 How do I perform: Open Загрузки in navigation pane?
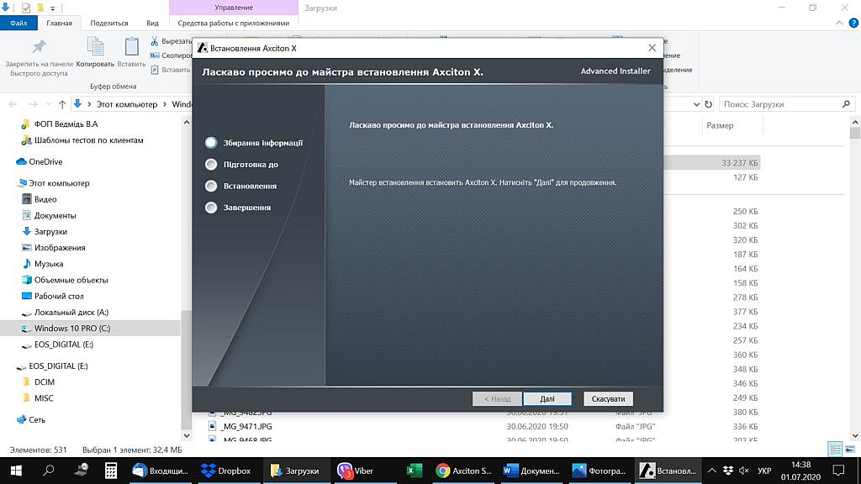click(50, 232)
